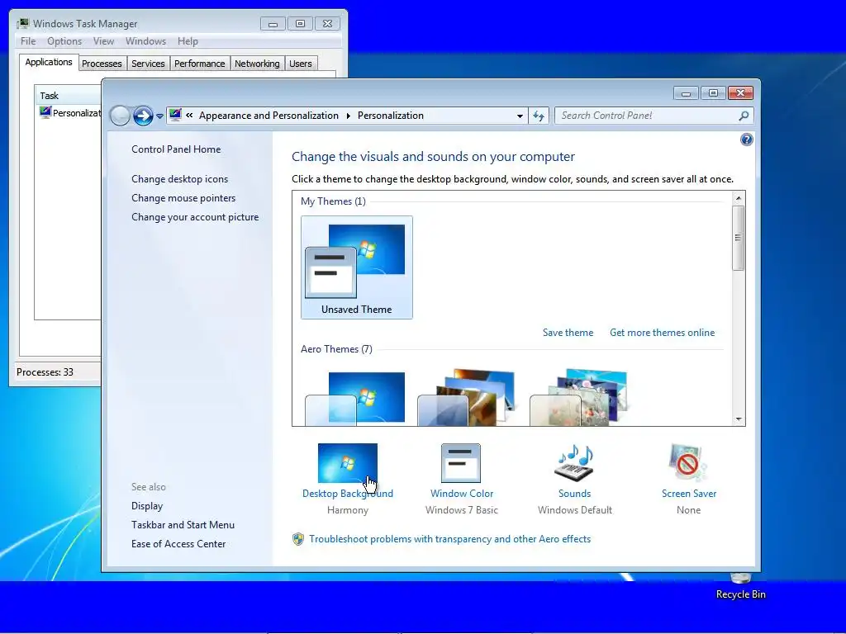Image resolution: width=846 pixels, height=634 pixels.
Task: Open the Sounds keyboard and notes icon
Action: (x=575, y=462)
